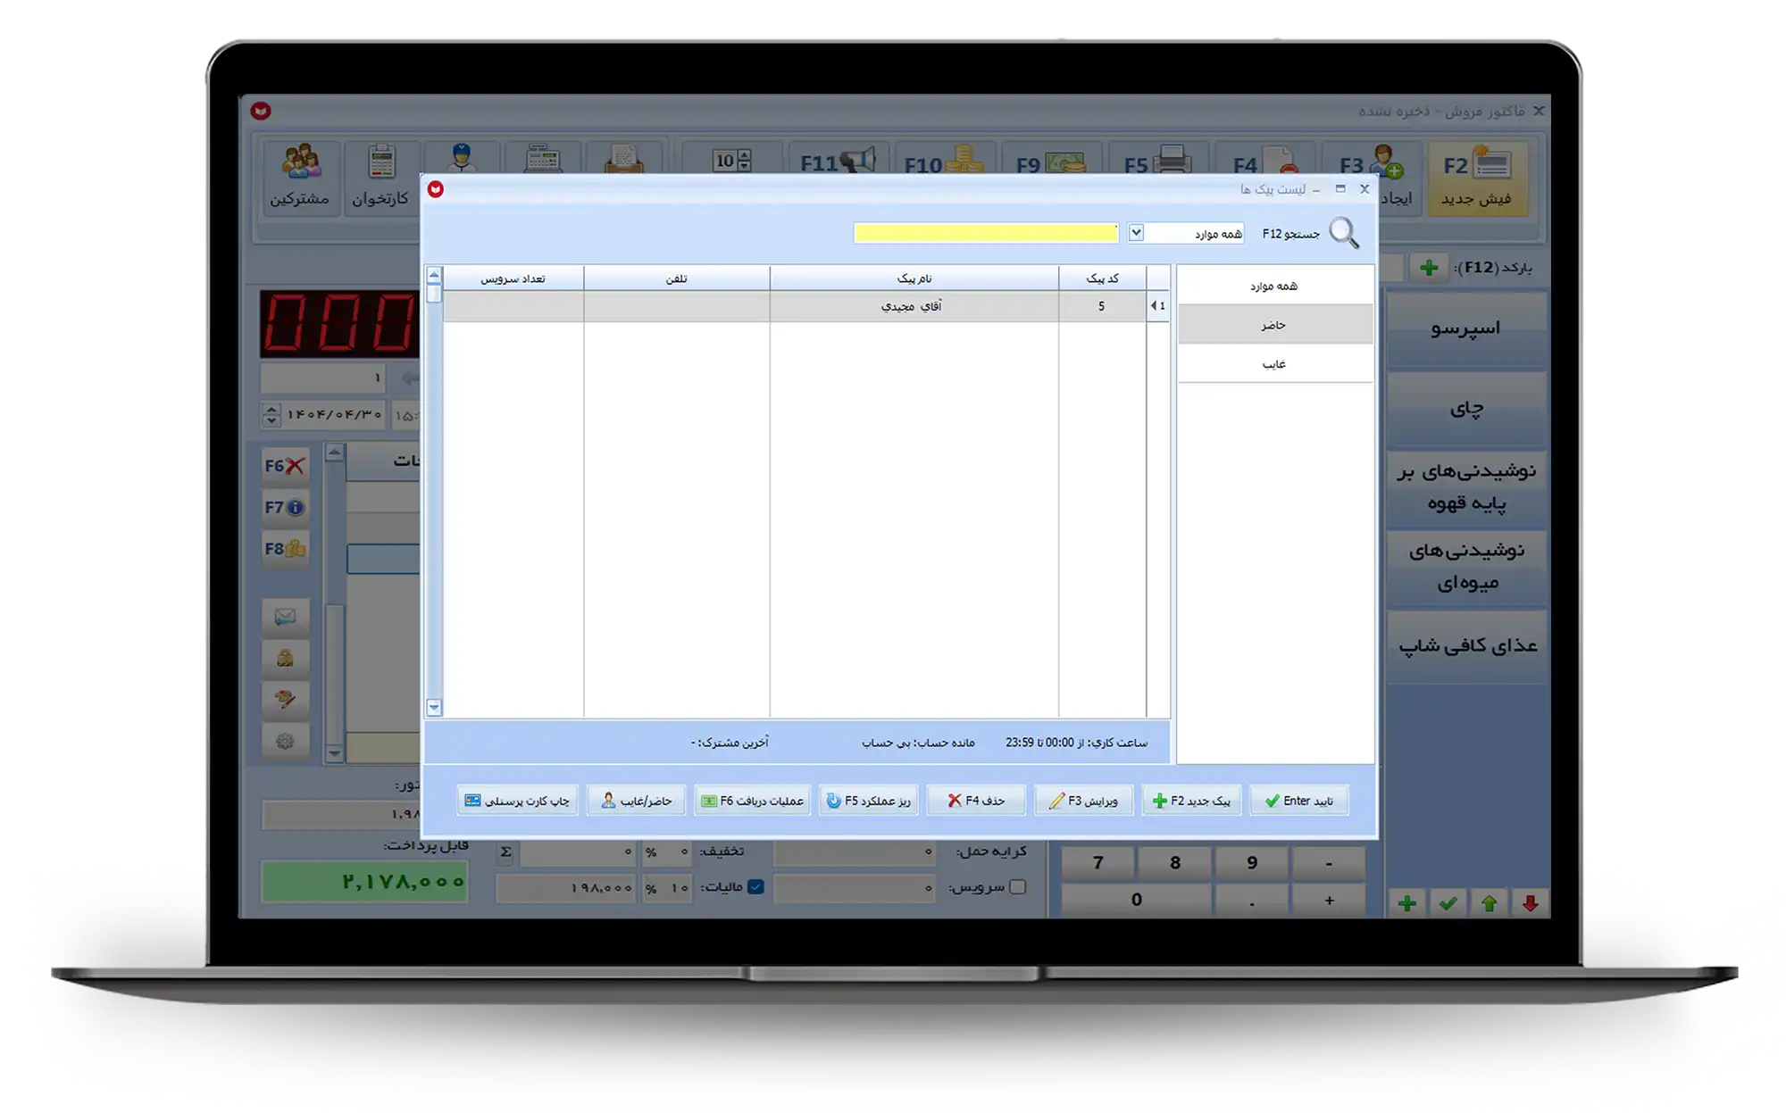Click green check icon at bottom right
The width and height of the screenshot is (1786, 1113).
point(1448,903)
